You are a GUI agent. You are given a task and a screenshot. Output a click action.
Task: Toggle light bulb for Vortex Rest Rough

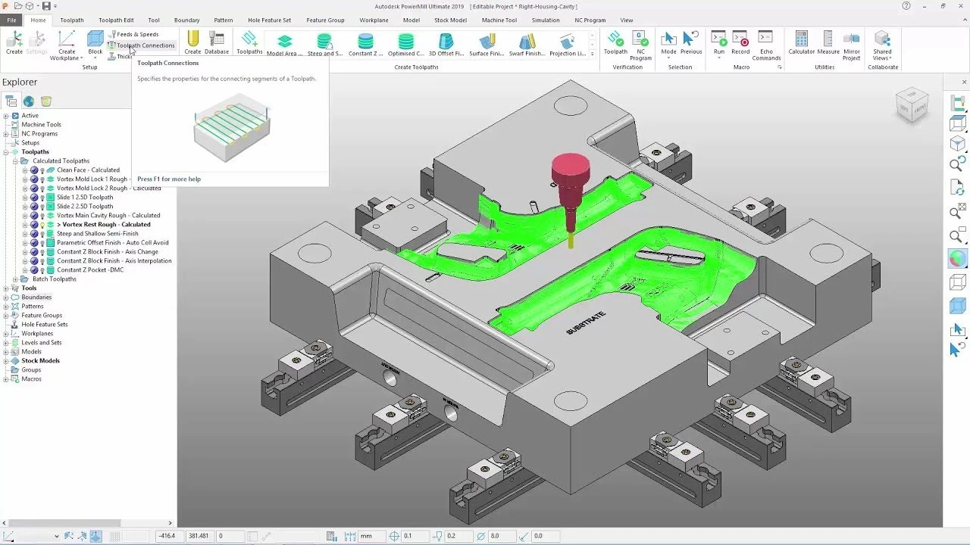[42, 225]
